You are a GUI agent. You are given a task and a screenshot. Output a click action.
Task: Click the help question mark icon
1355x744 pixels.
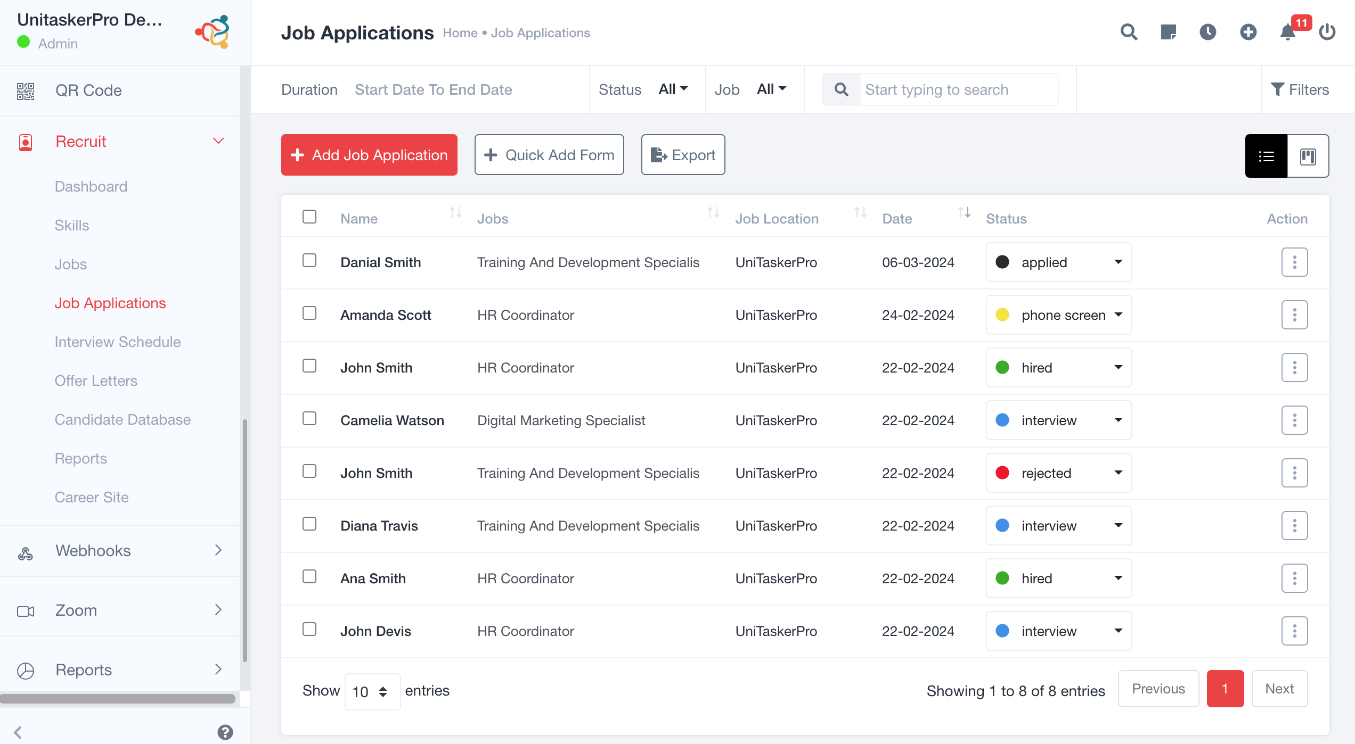click(x=225, y=732)
